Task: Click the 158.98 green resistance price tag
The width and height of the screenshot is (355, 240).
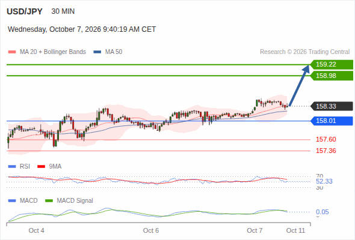Action: click(x=332, y=76)
